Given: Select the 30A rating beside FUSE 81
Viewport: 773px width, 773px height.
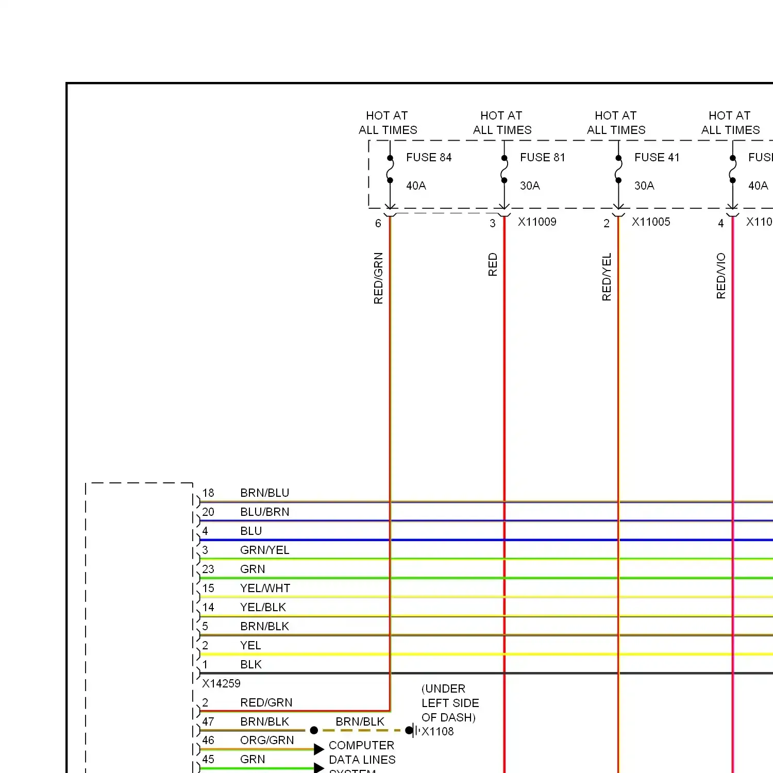Looking at the screenshot, I should [530, 186].
